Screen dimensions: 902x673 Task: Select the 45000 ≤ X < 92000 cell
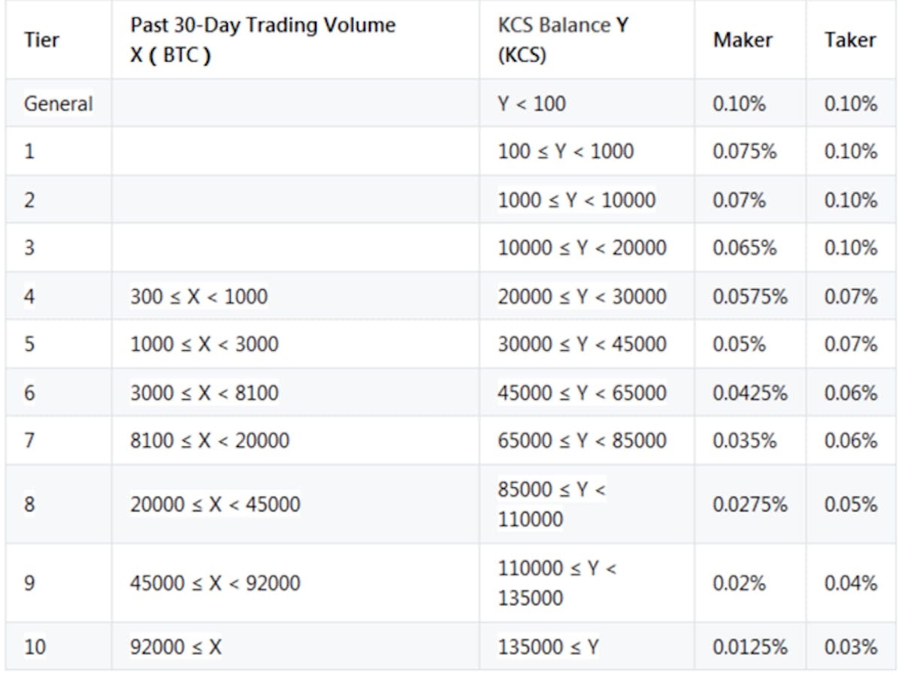pyautogui.click(x=215, y=583)
